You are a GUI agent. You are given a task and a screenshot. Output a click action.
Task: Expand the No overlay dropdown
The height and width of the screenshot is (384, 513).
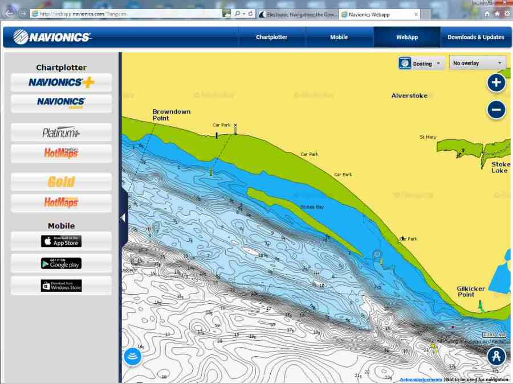tap(477, 63)
